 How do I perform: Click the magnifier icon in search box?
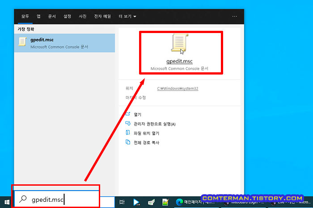[x=23, y=199]
